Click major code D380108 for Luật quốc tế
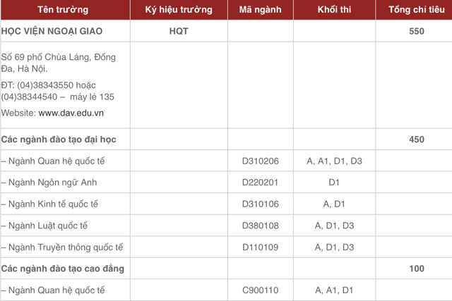 point(260,226)
